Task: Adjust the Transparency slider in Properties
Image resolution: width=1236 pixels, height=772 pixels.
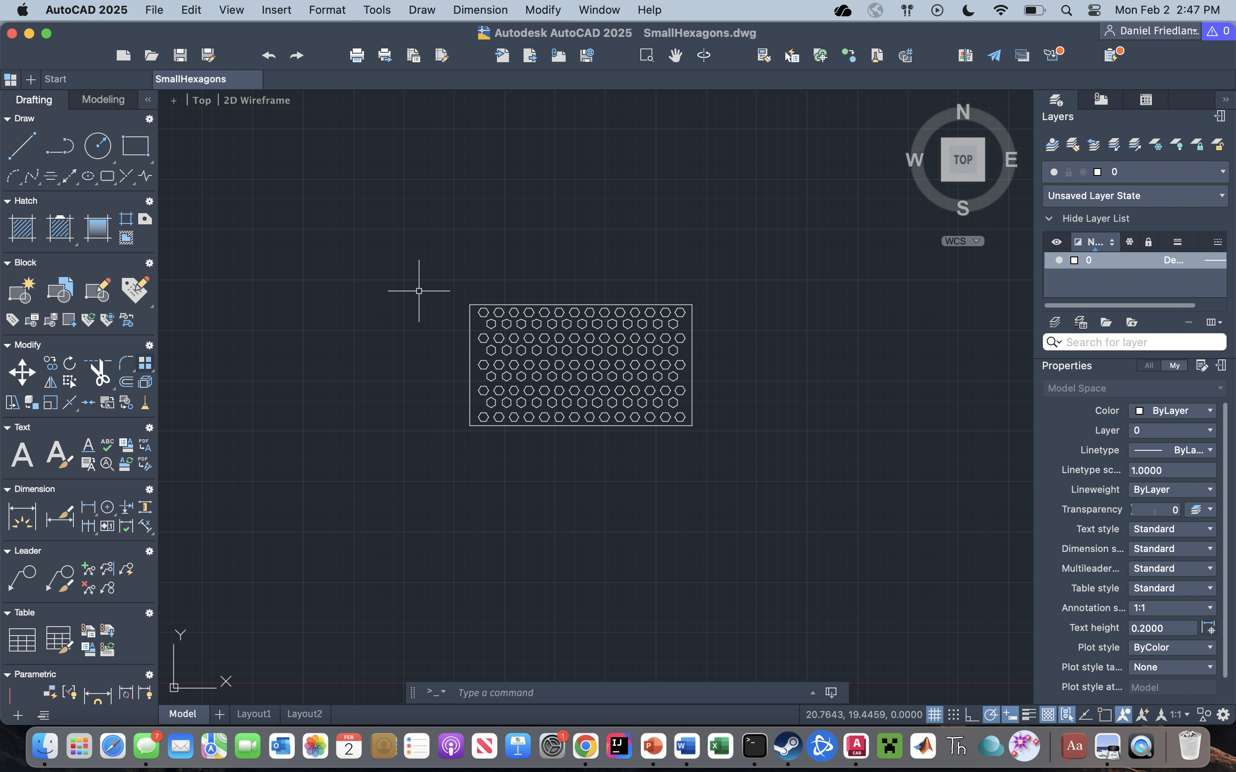Action: [1155, 509]
